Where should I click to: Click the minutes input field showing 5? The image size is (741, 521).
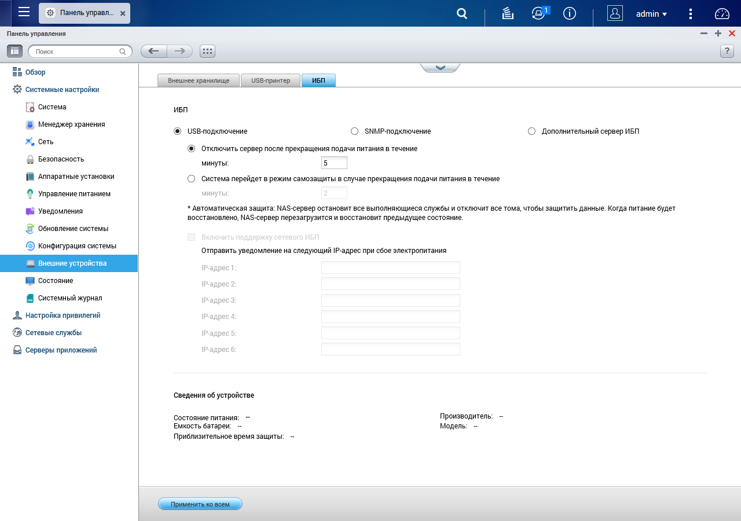(x=334, y=163)
